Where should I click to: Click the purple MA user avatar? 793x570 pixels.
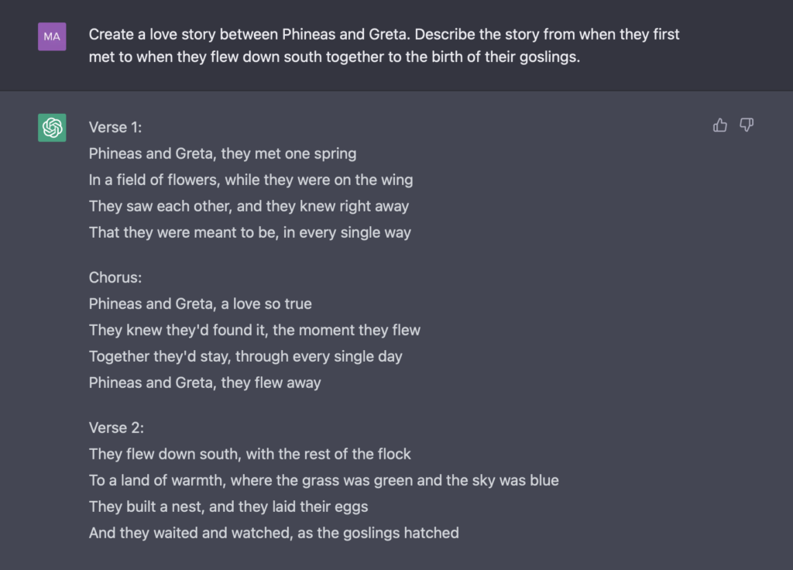[52, 36]
